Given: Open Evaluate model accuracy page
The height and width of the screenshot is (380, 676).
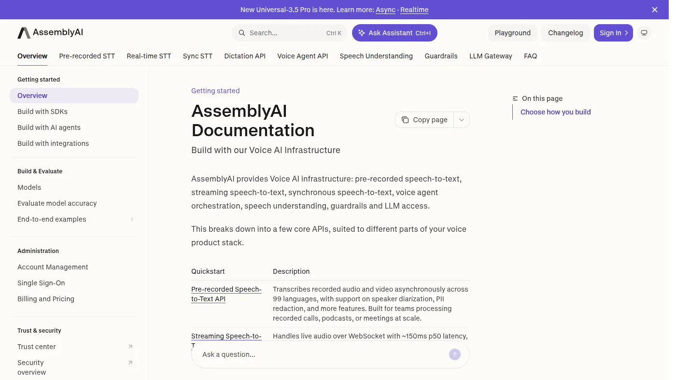Looking at the screenshot, I should point(74,203).
